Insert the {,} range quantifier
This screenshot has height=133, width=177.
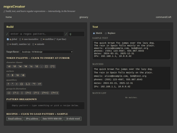point(28,84)
